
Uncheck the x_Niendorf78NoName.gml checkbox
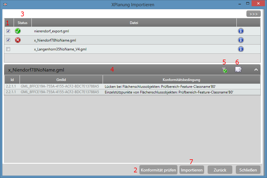coord(8,40)
